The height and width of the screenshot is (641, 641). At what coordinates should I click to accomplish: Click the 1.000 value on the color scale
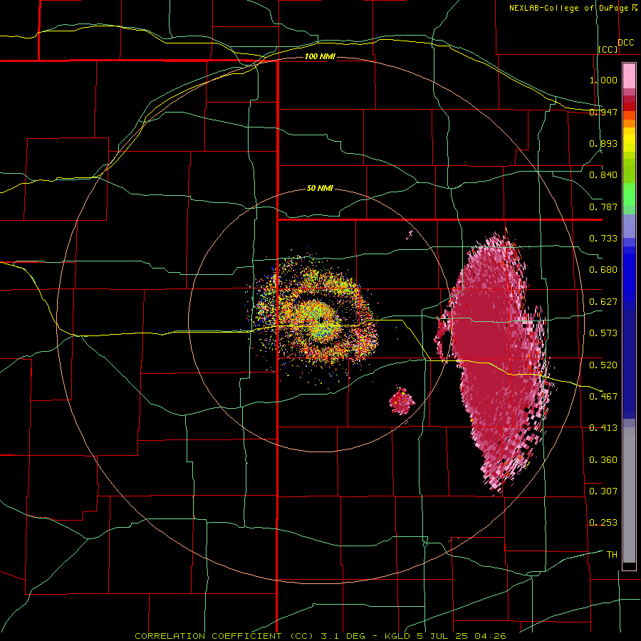pyautogui.click(x=603, y=80)
